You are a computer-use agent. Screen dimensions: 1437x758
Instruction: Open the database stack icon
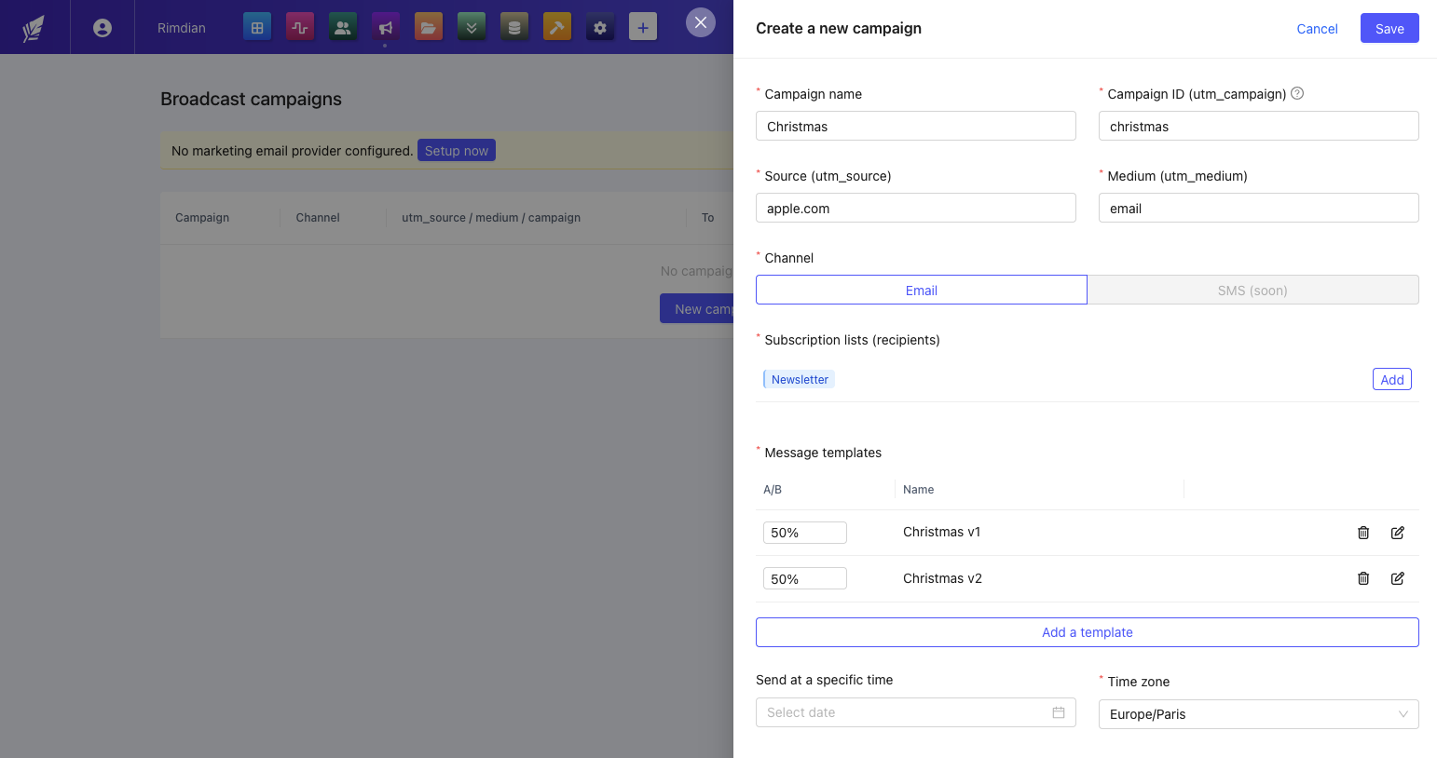click(x=514, y=27)
